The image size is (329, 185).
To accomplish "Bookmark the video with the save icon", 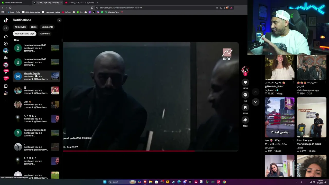I will tap(245, 107).
